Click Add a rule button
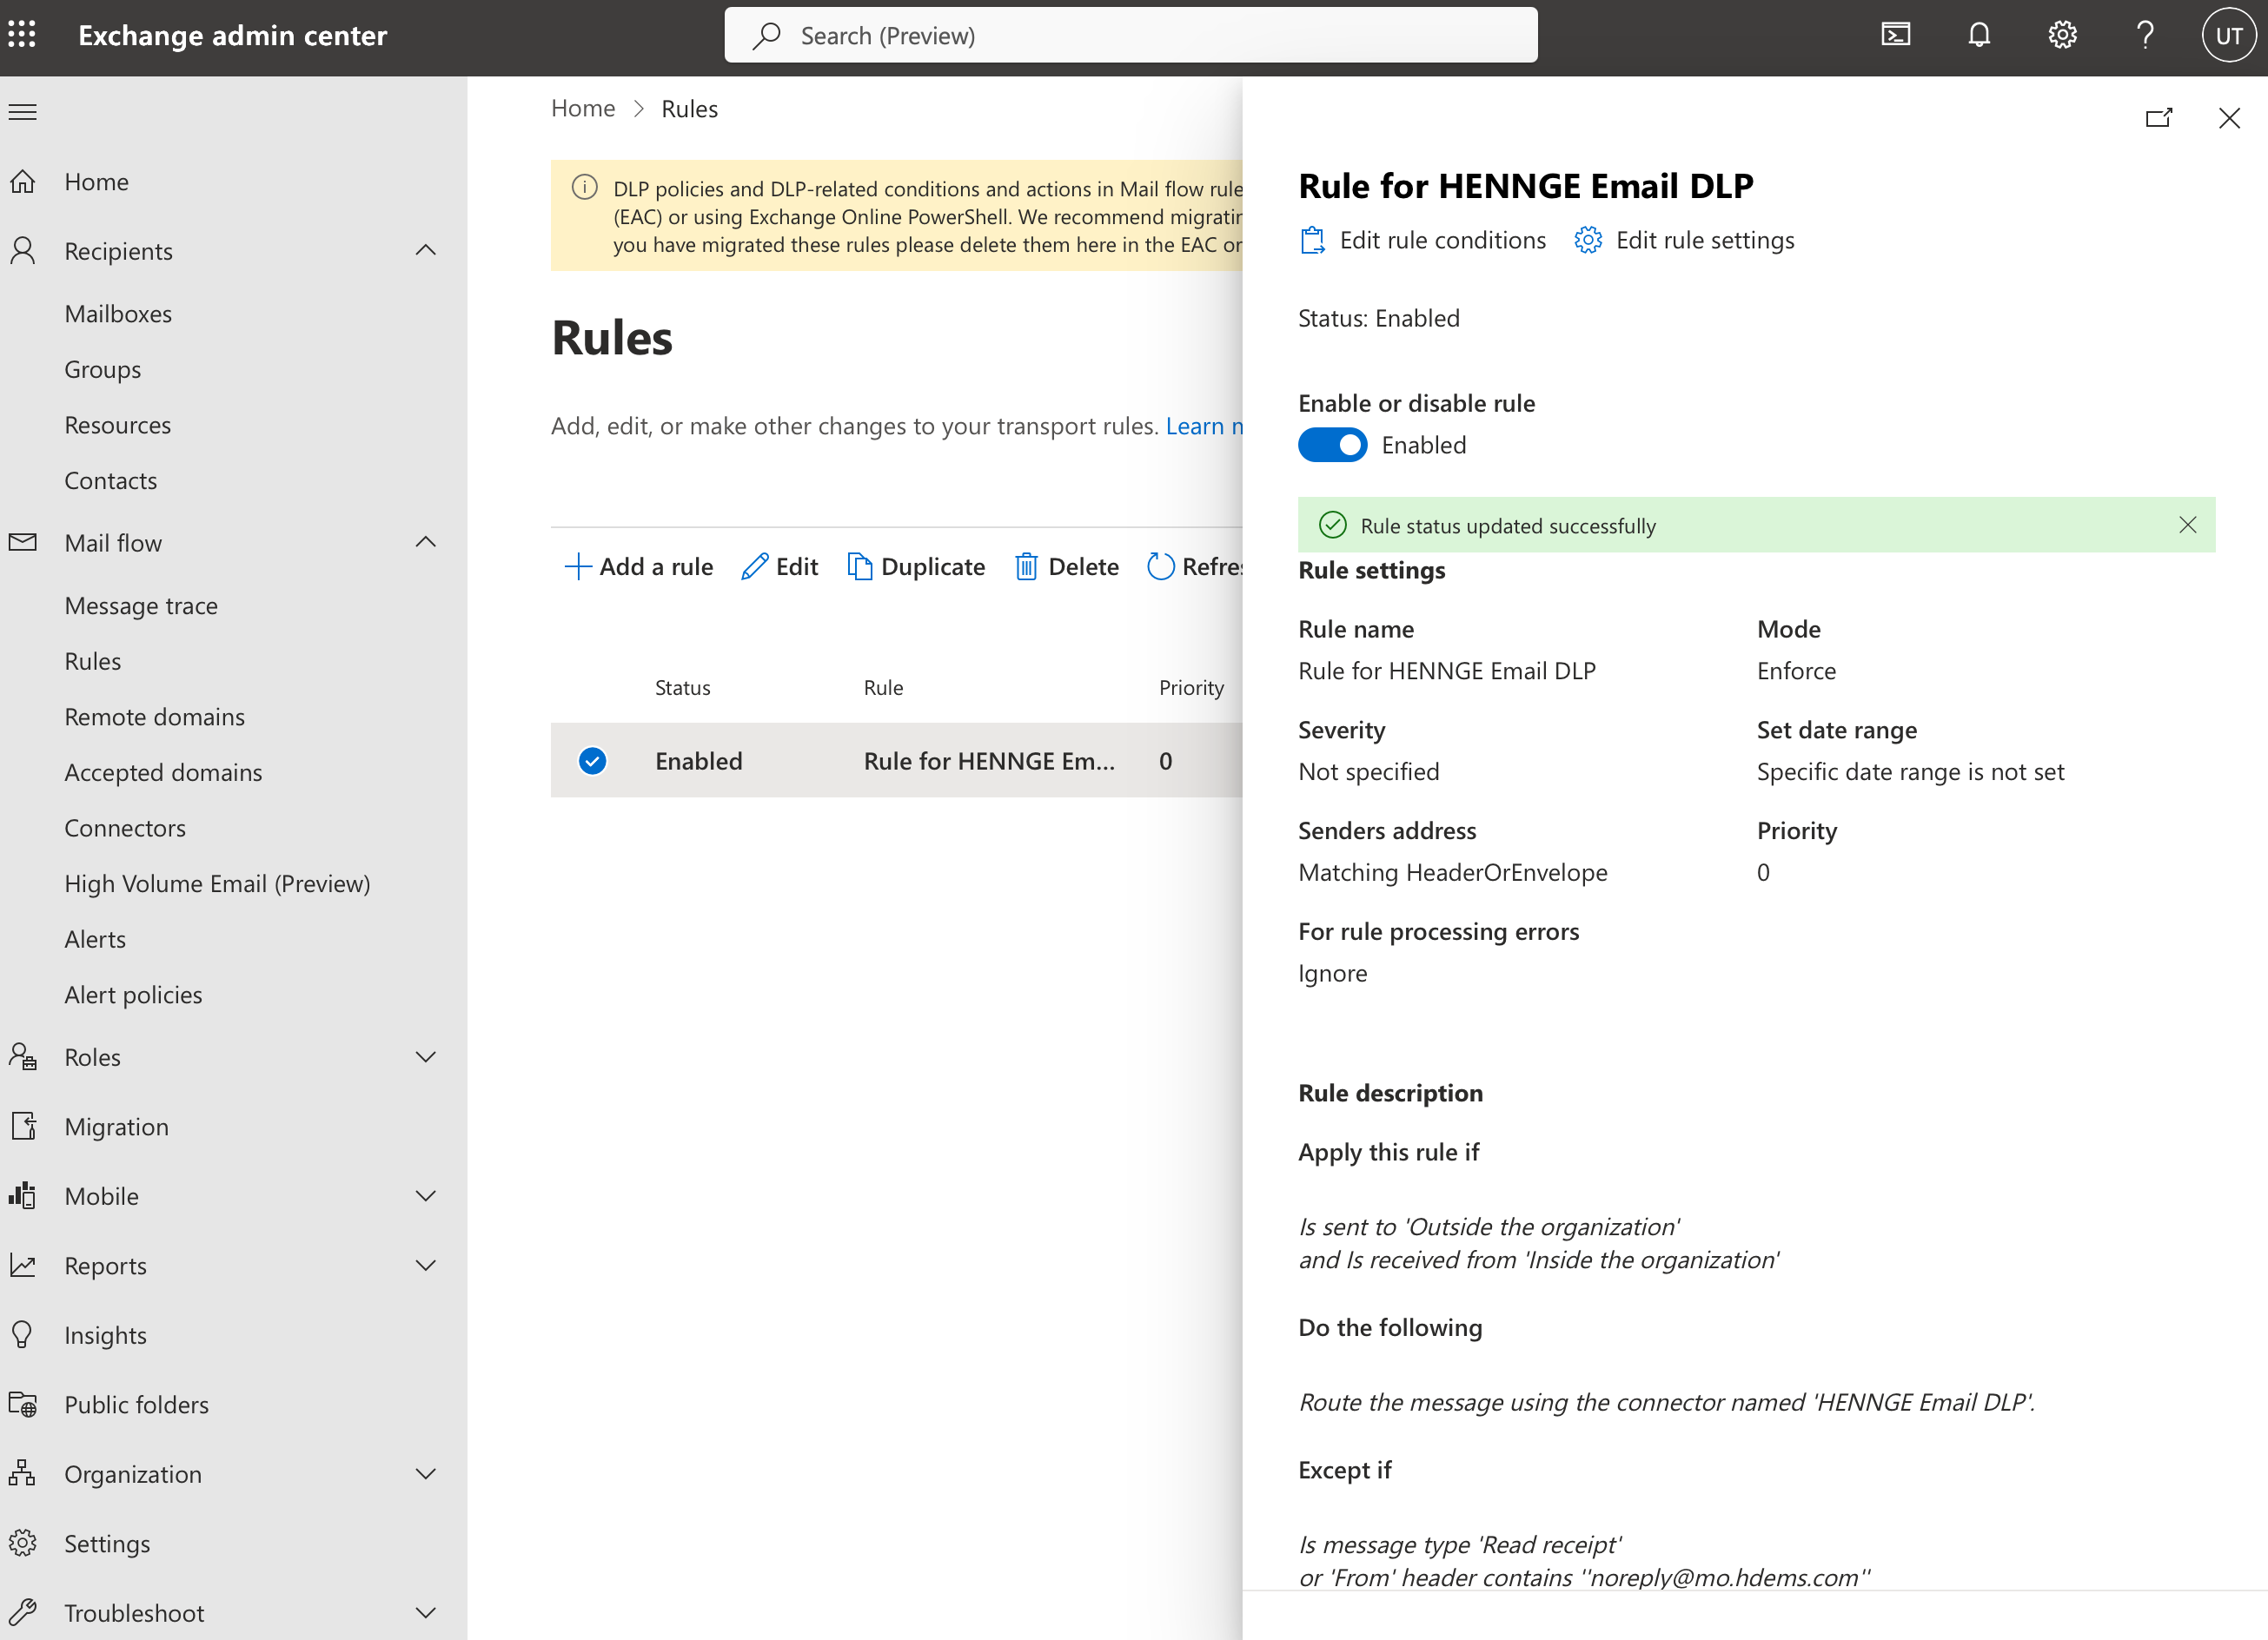Screen dimensions: 2268x1640 (x=639, y=566)
